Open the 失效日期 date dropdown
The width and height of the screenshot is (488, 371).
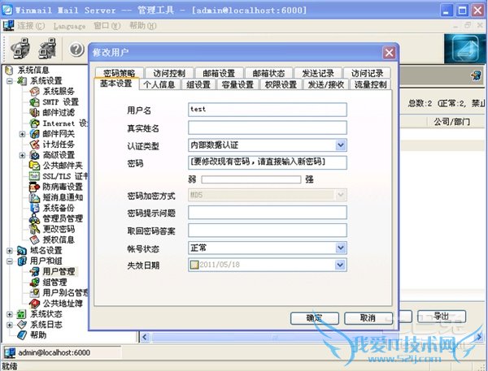(340, 265)
